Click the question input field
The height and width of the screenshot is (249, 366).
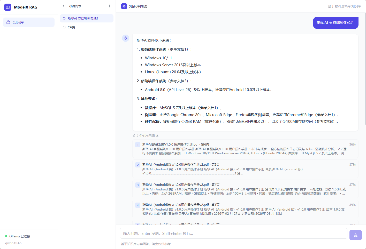[234, 233]
